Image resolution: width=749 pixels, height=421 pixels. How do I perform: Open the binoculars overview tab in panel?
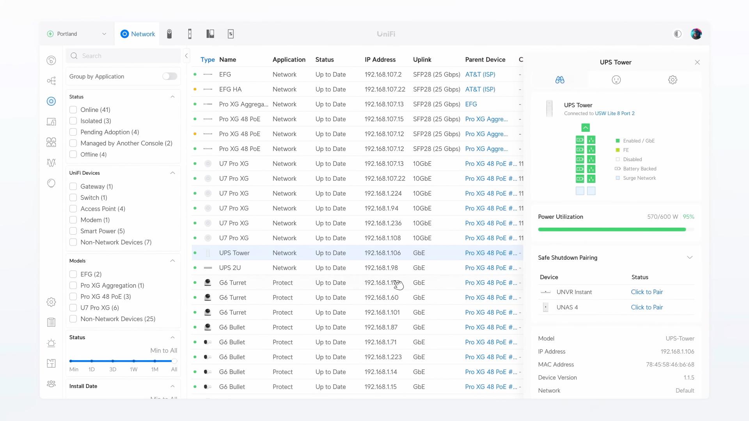point(560,80)
